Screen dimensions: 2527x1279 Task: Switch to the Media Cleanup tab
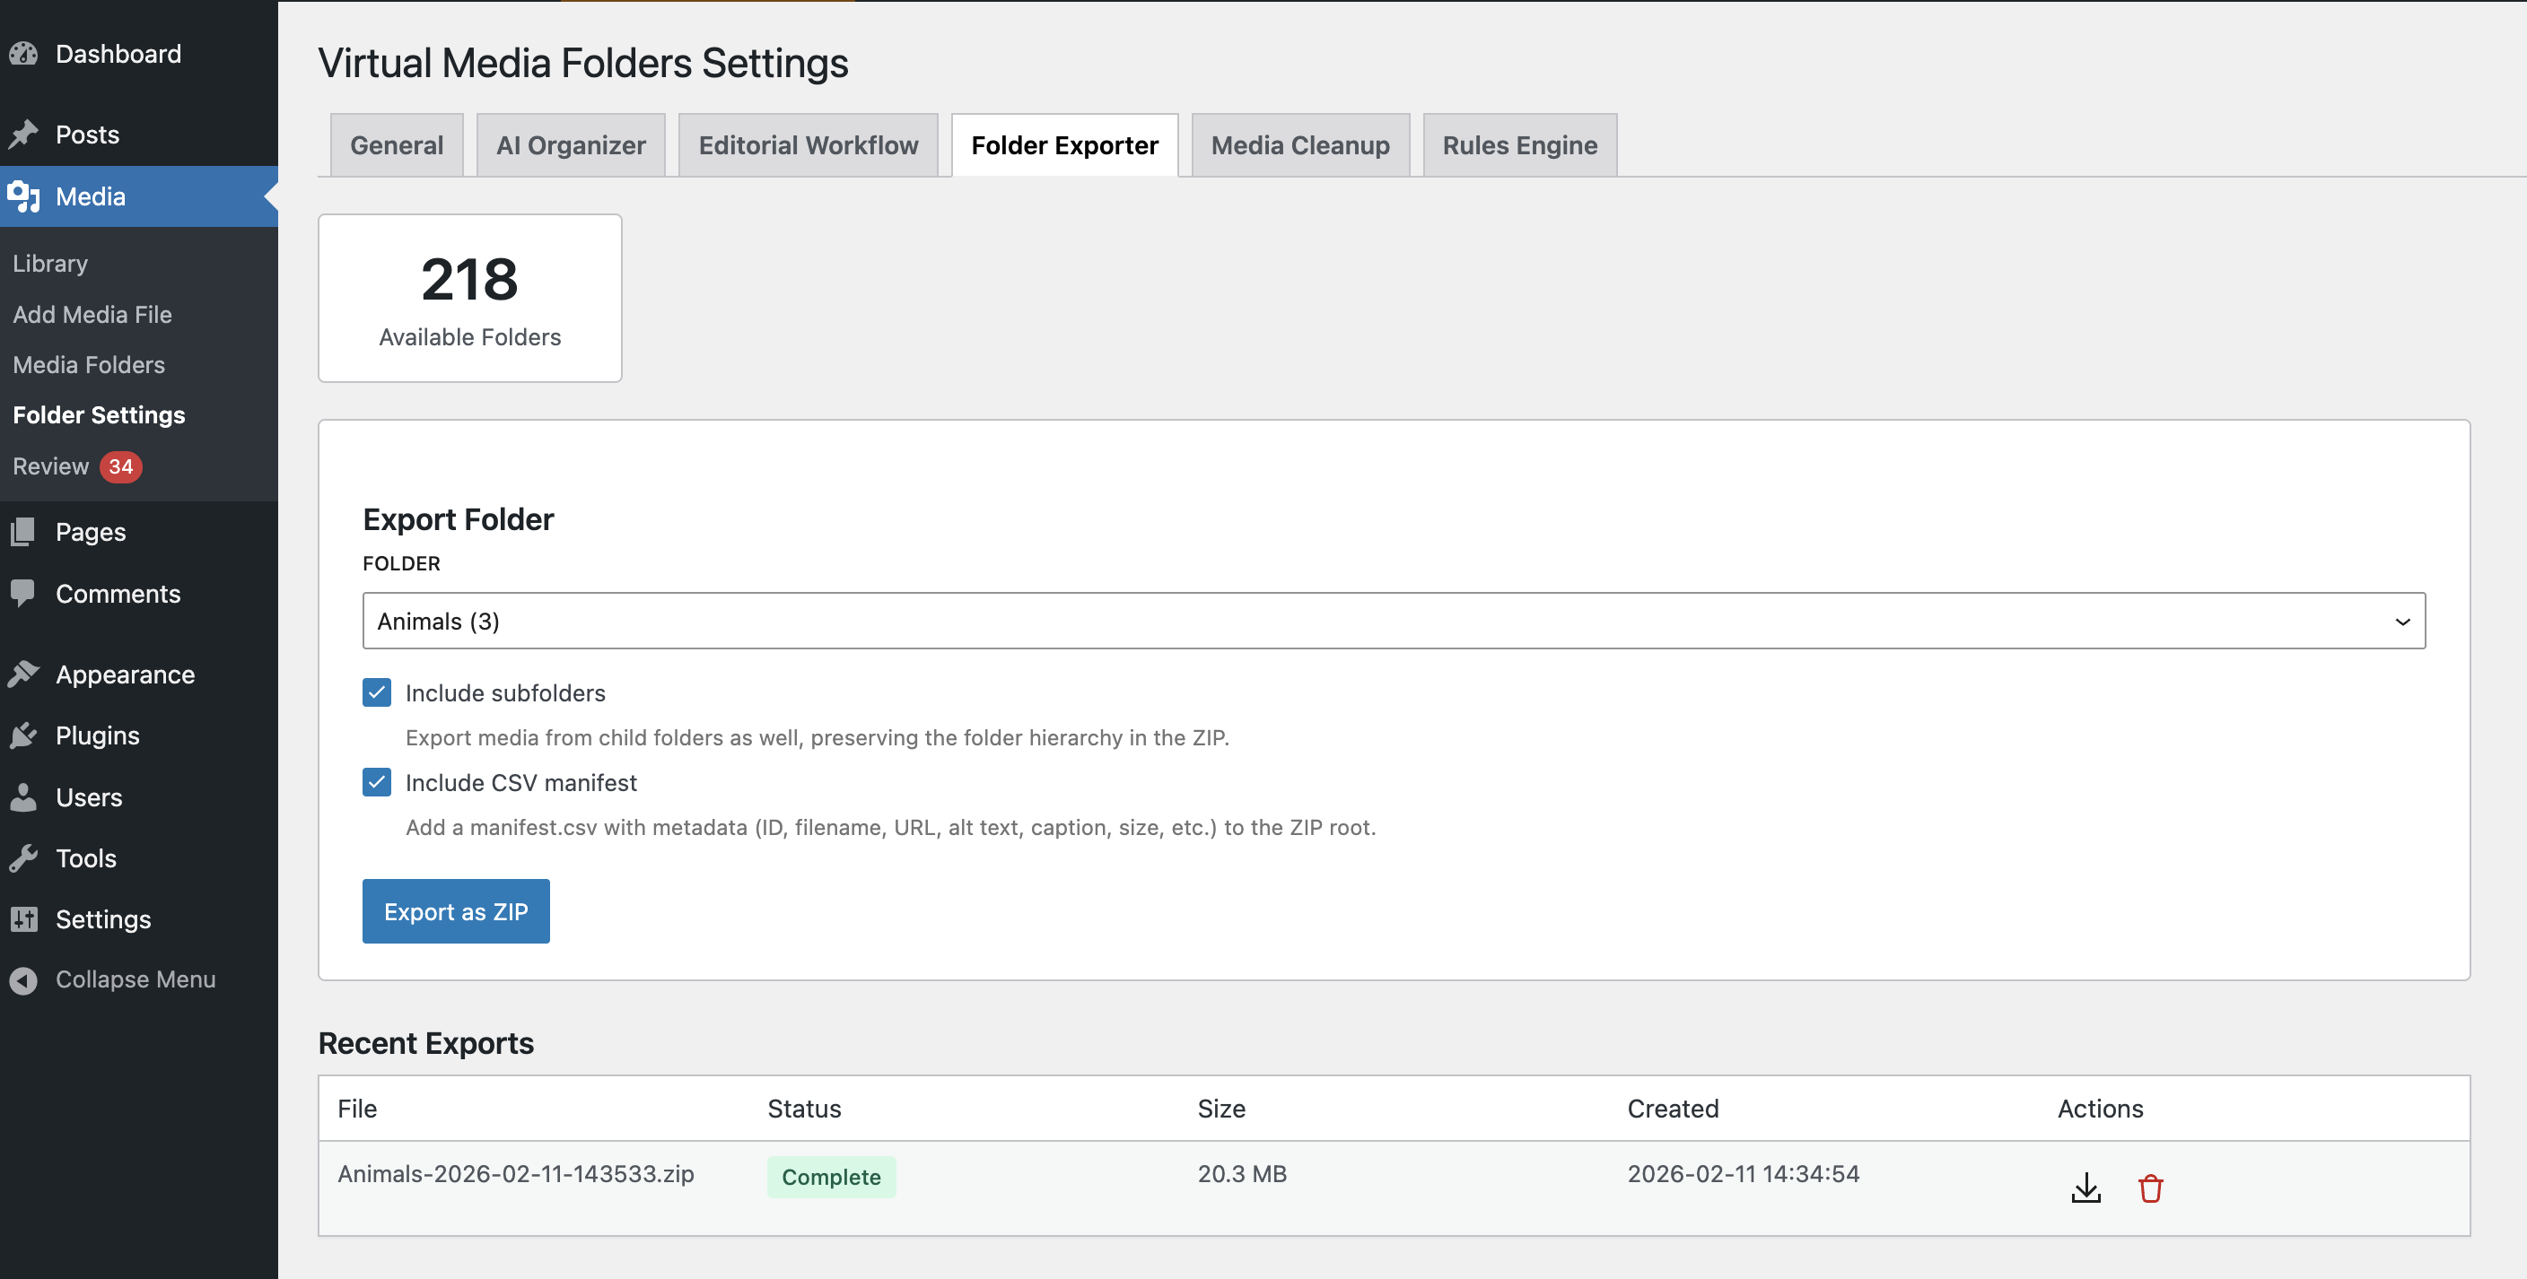1299,145
